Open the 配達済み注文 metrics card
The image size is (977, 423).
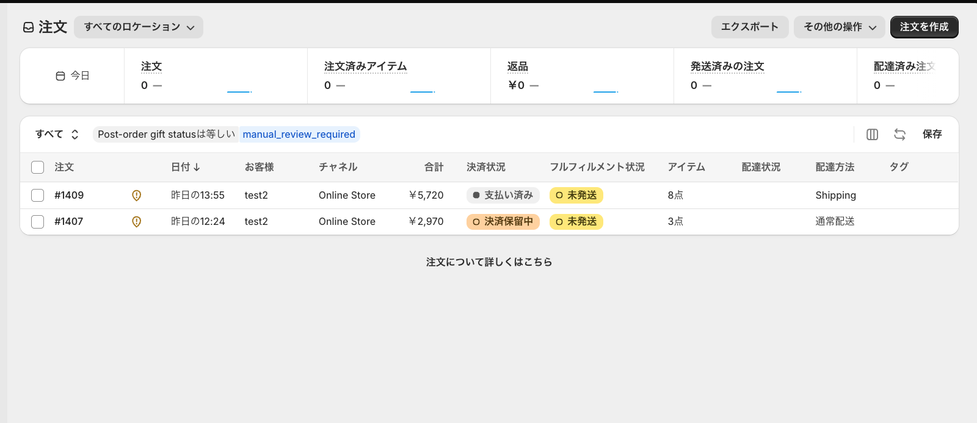[907, 76]
